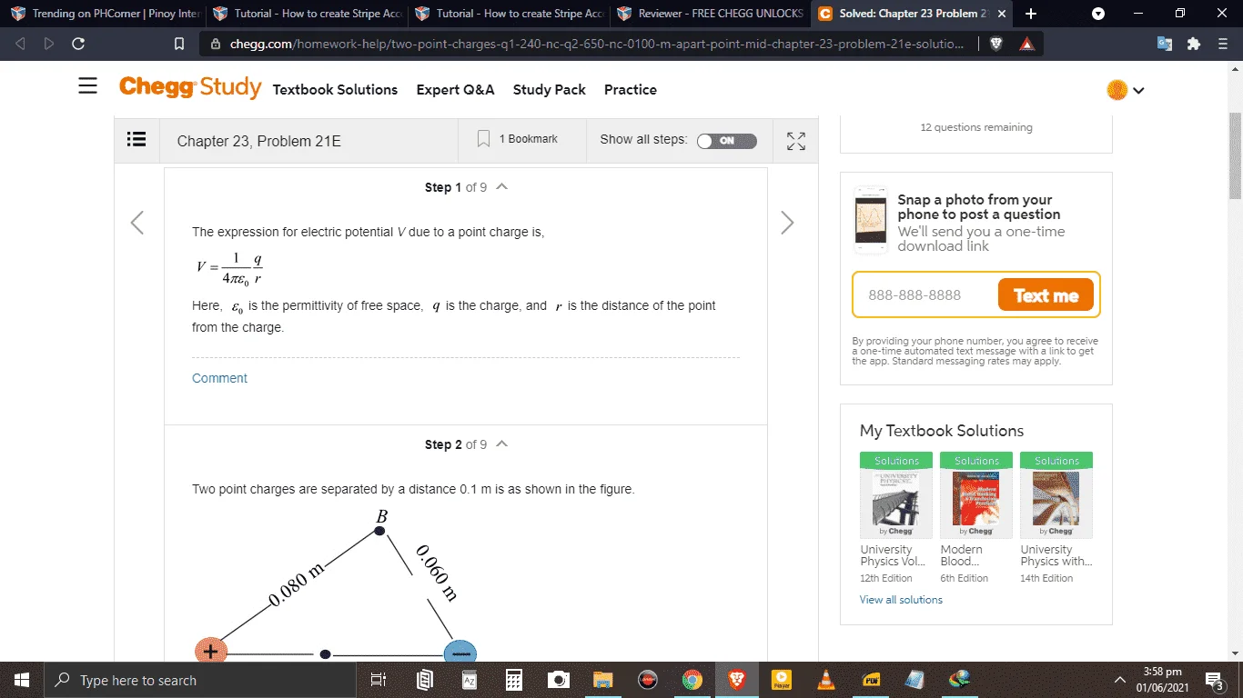Toggle Show all steps switch
Viewport: 1243px width, 698px height.
[x=726, y=141]
